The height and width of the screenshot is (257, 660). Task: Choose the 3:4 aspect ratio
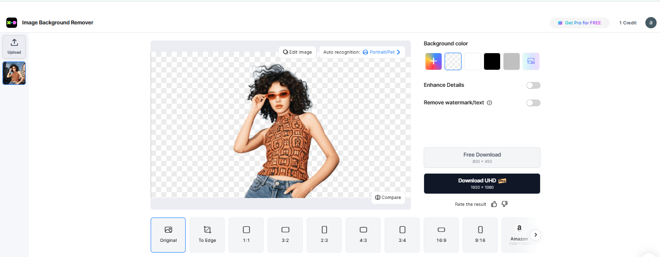click(x=402, y=235)
